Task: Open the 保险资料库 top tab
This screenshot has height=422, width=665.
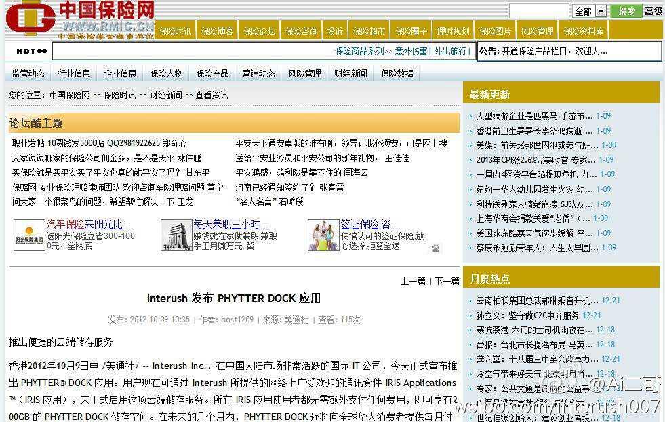Action: coord(583,31)
